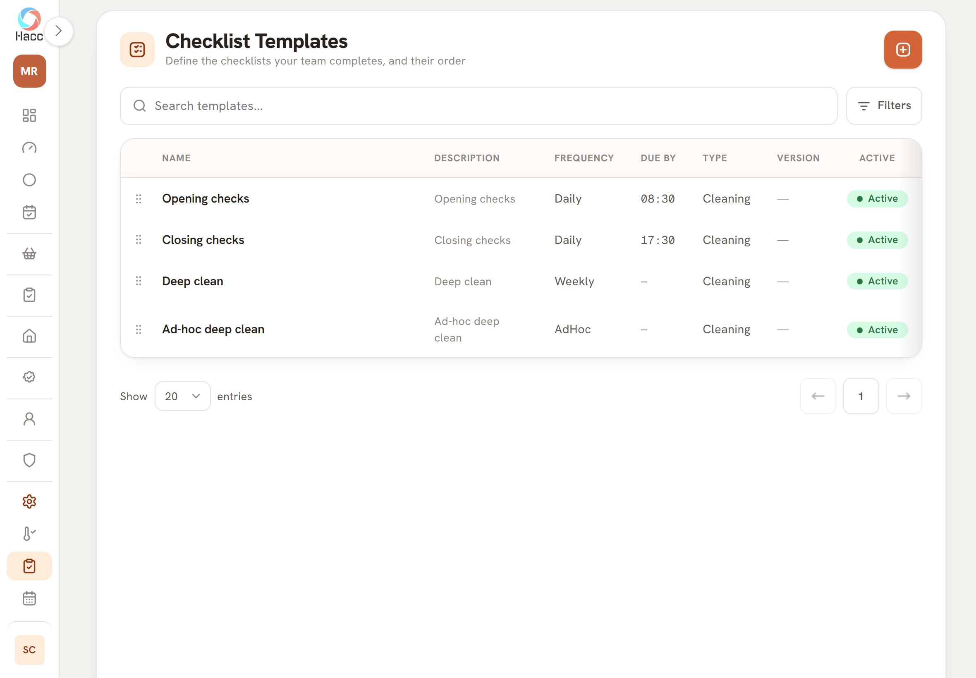Viewport: 976px width, 678px height.
Task: Open the Filters panel
Action: [884, 106]
